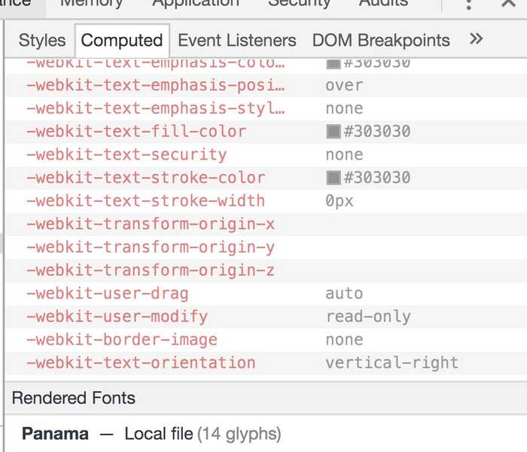The height and width of the screenshot is (452, 527).
Task: Click the '(14 glyphs)' font detail
Action: click(239, 434)
